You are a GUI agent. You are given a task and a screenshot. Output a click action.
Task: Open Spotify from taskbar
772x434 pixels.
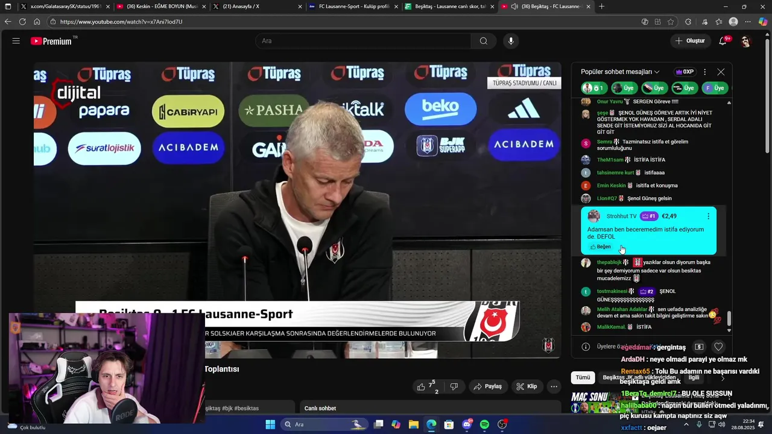click(x=484, y=424)
